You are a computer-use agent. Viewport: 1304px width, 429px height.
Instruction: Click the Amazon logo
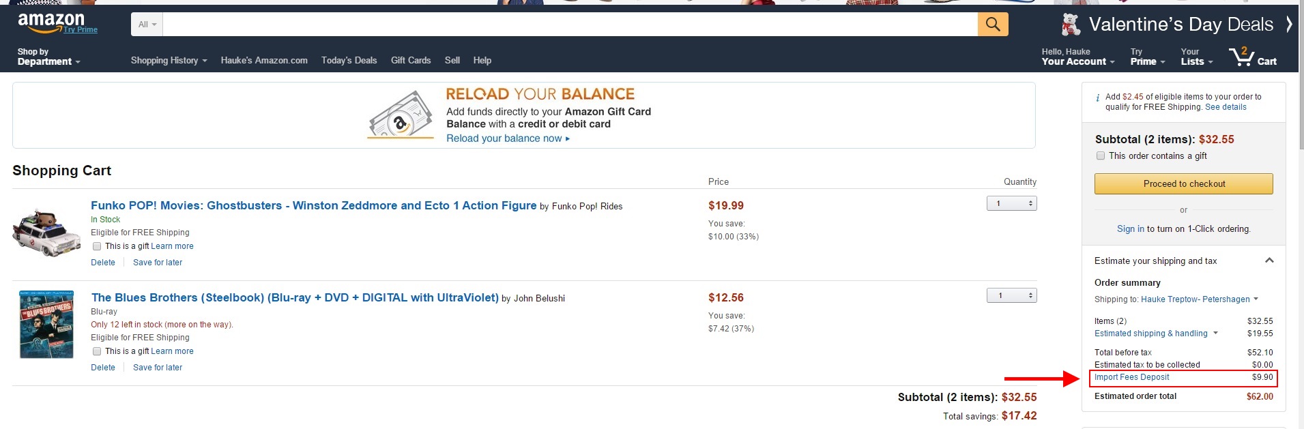click(x=51, y=22)
